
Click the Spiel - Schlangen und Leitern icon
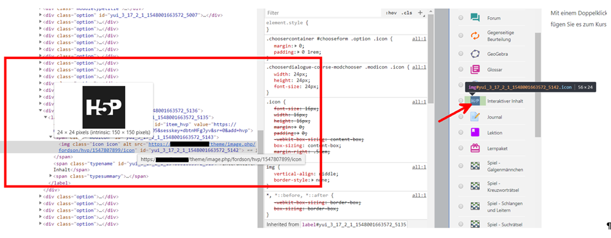475,206
